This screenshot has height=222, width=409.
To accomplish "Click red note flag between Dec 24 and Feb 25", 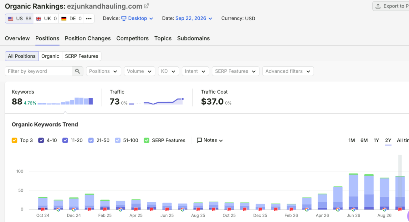I will coord(89,209).
